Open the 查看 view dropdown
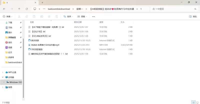Viewport: 200px width, 104px height. coord(82,16)
